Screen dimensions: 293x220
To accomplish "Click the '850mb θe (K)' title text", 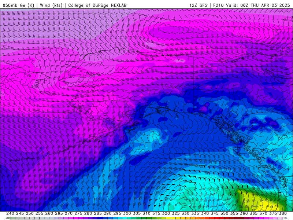I will [18, 5].
